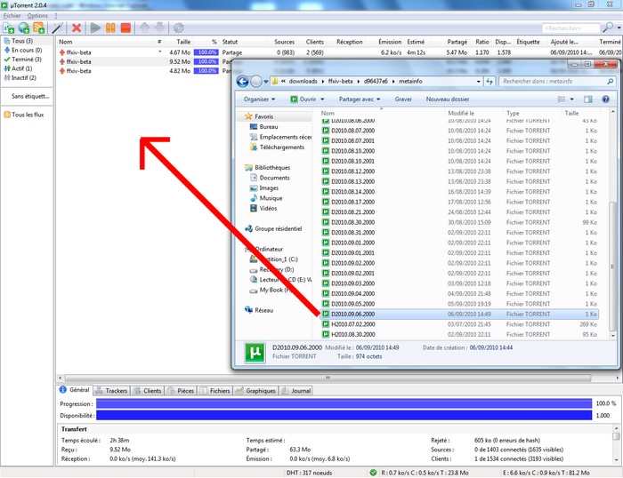Click downloads breadcrumb in address bar
This screenshot has width=623, height=478.
[303, 82]
